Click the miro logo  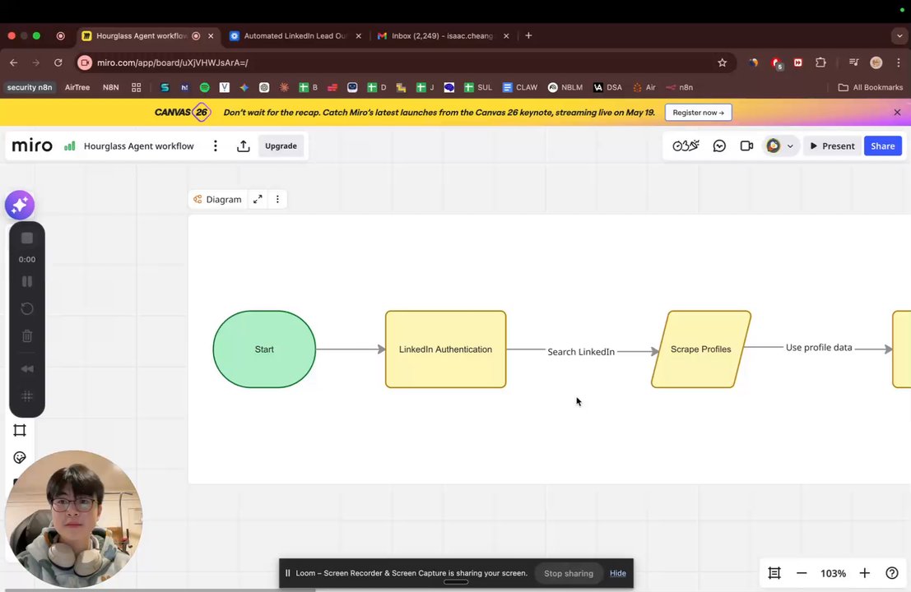pyautogui.click(x=32, y=145)
